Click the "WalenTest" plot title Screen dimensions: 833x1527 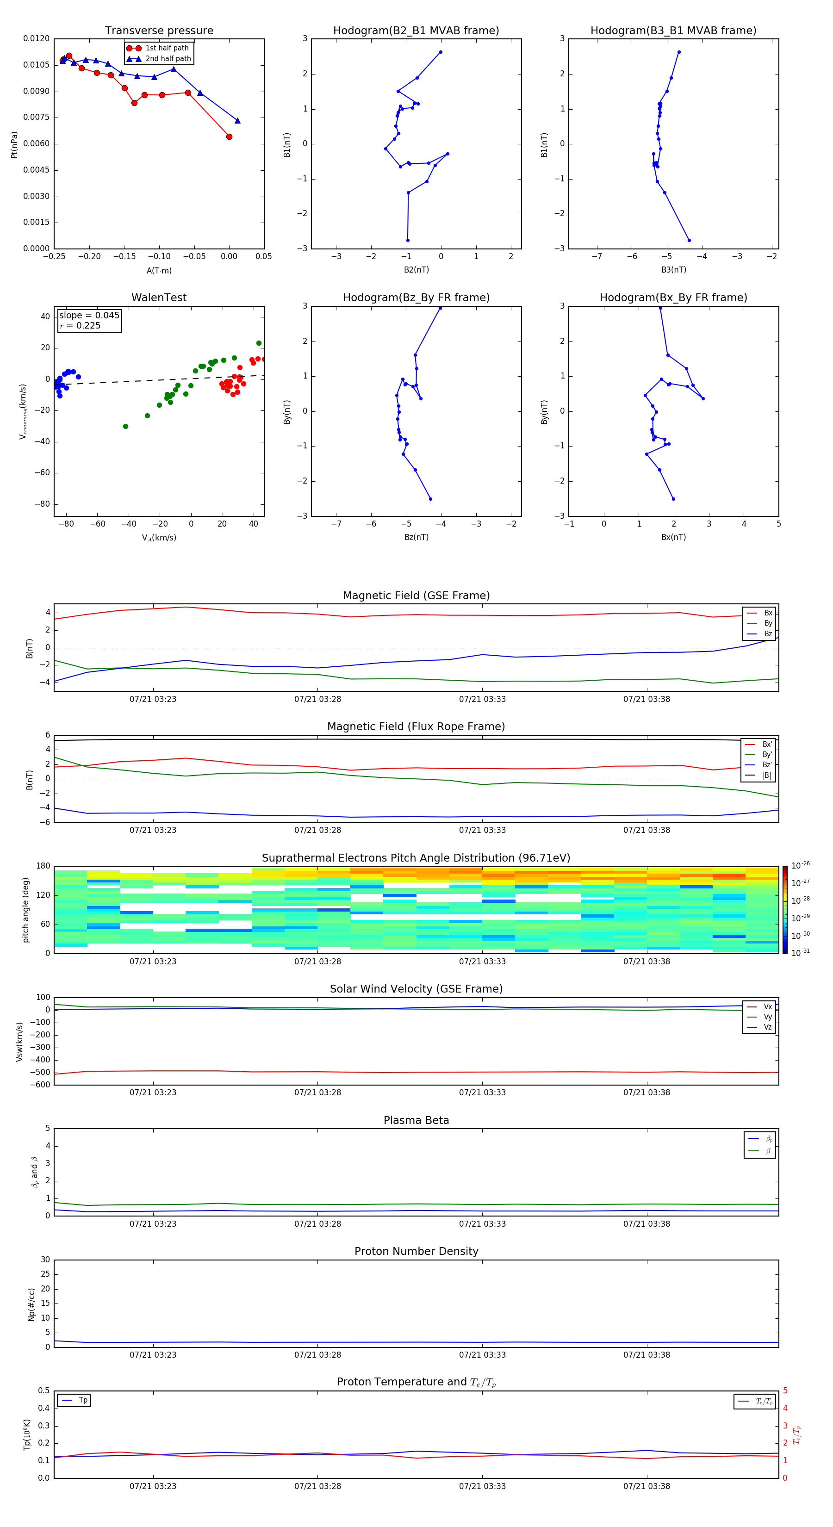[159, 298]
